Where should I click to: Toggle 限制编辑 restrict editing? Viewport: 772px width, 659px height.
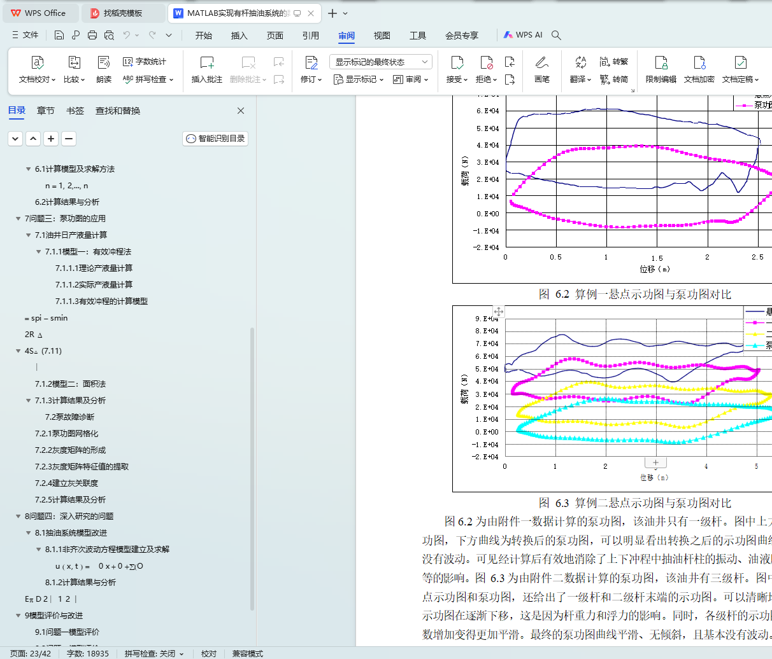(661, 69)
